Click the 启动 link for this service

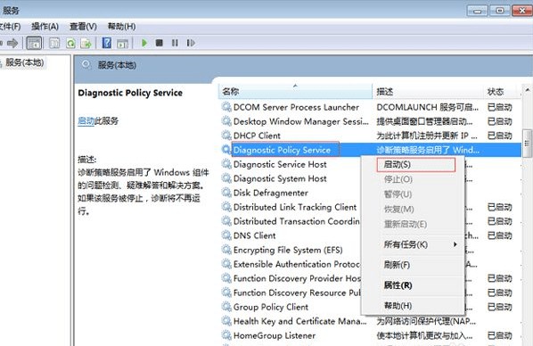pos(86,120)
